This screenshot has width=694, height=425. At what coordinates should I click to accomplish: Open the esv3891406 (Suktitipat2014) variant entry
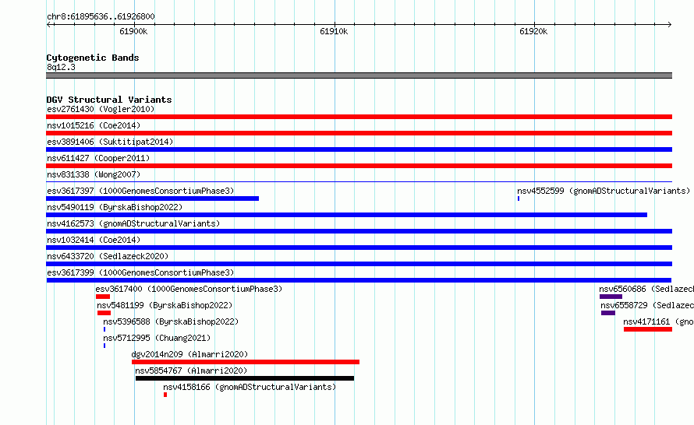tap(110, 142)
